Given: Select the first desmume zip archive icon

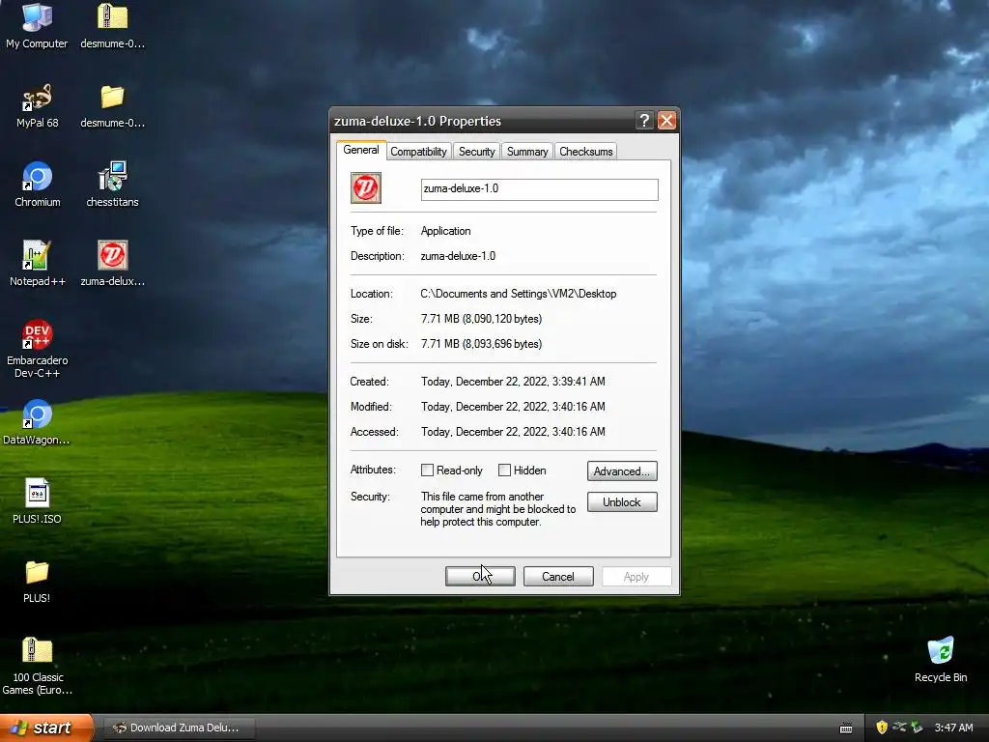Looking at the screenshot, I should [x=112, y=26].
